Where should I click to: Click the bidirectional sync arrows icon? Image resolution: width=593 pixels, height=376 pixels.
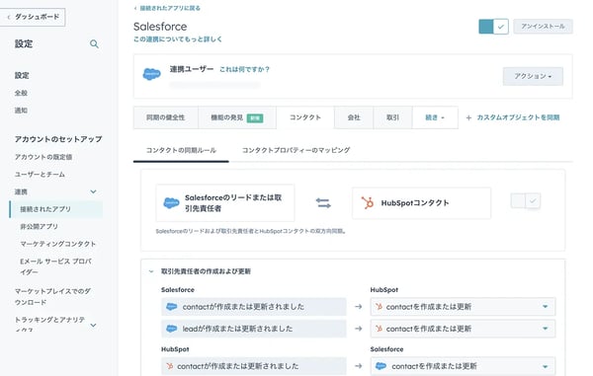(x=323, y=203)
